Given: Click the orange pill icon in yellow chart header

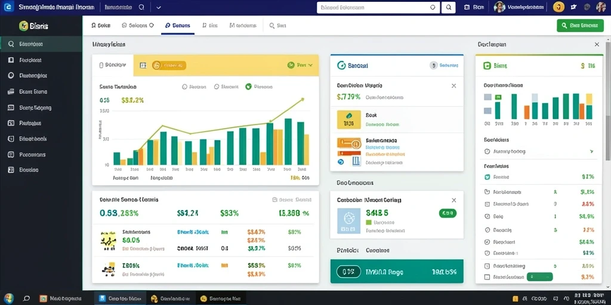Looking at the screenshot, I should click(169, 66).
